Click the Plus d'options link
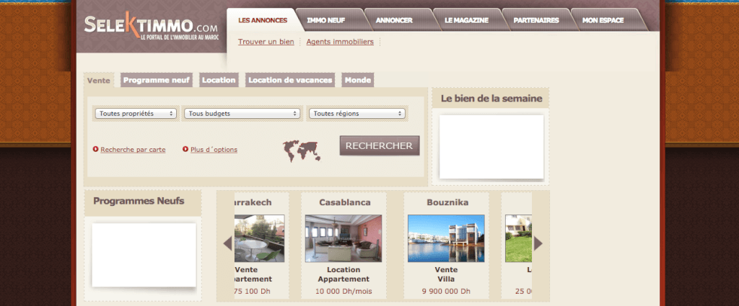Screen dimensions: 739x306 point(214,150)
